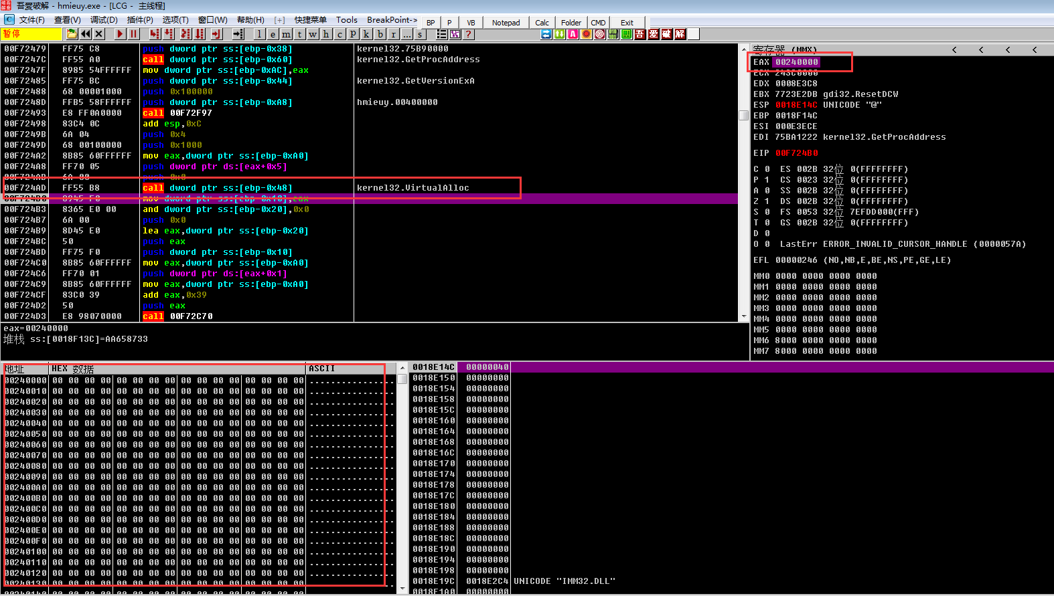
Task: Click the Exit quick button
Action: click(627, 23)
